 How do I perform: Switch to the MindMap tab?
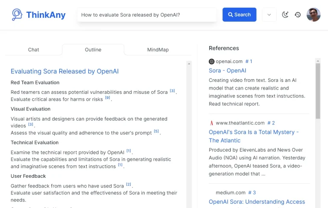[x=158, y=50]
